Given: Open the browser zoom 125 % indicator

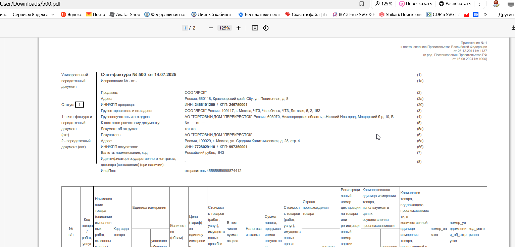Looking at the screenshot, I should point(383,4).
